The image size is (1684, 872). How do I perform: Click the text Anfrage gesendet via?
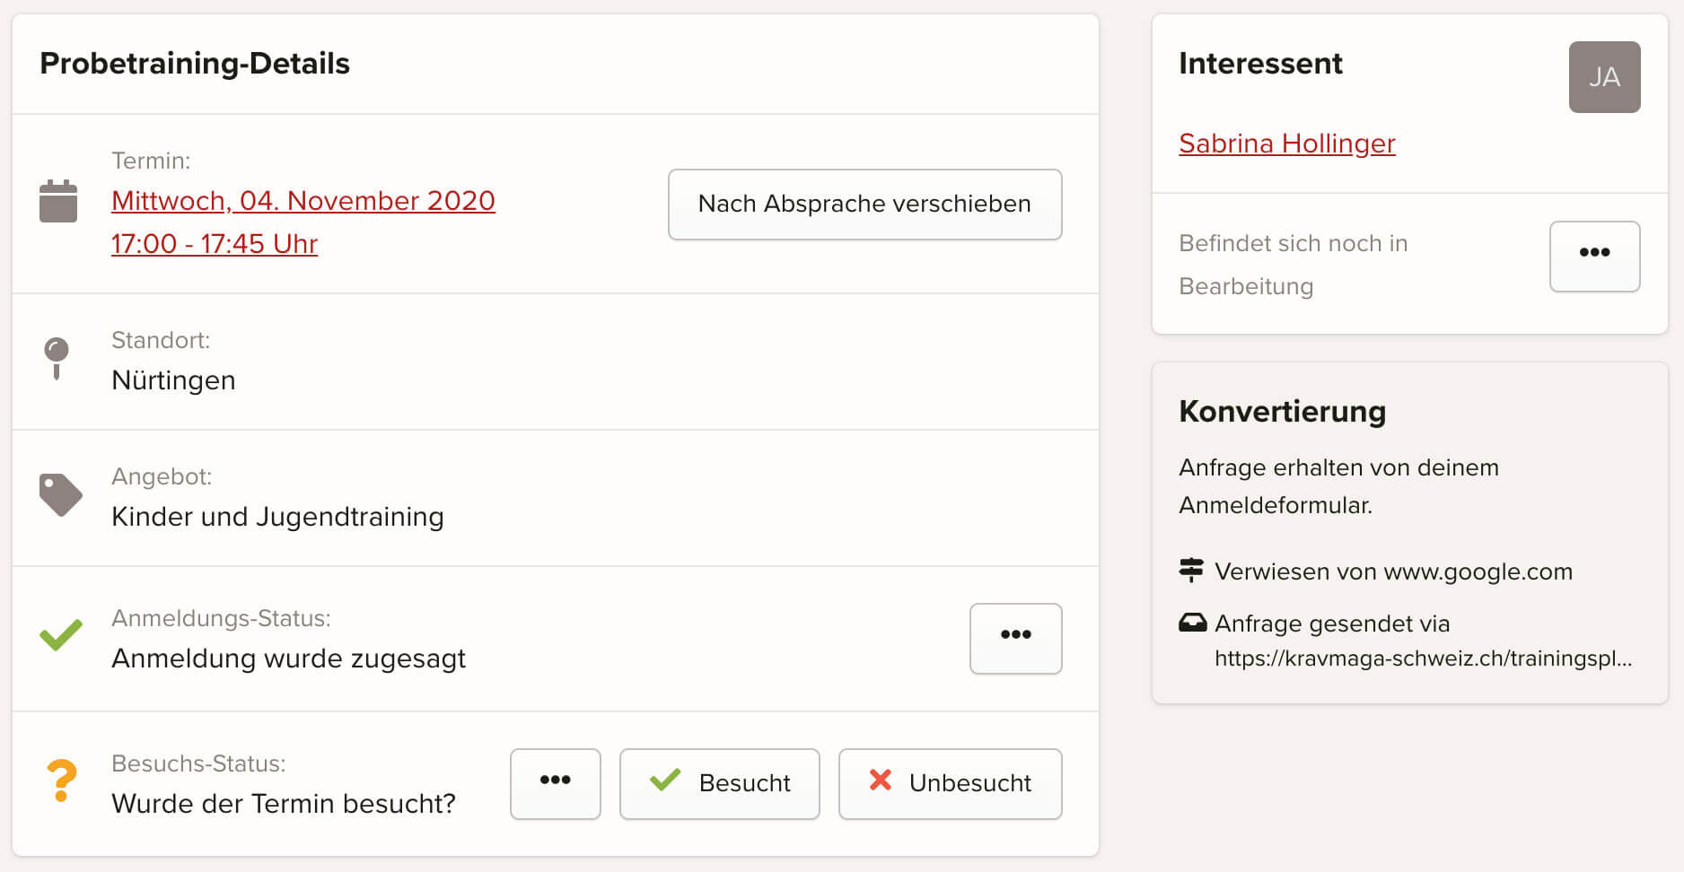coord(1332,623)
